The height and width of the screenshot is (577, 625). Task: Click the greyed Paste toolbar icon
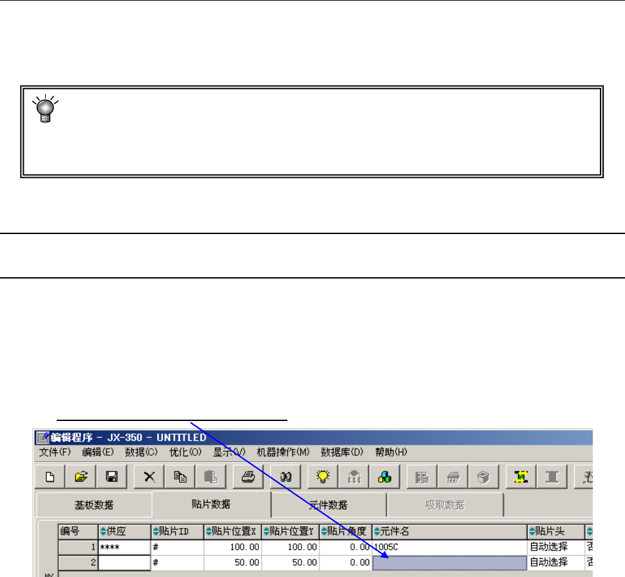click(211, 476)
